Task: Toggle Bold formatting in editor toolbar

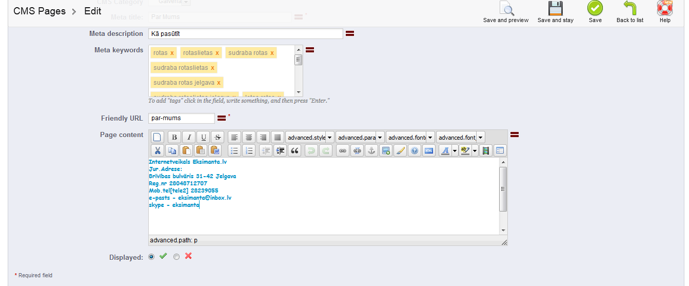Action: tap(174, 137)
